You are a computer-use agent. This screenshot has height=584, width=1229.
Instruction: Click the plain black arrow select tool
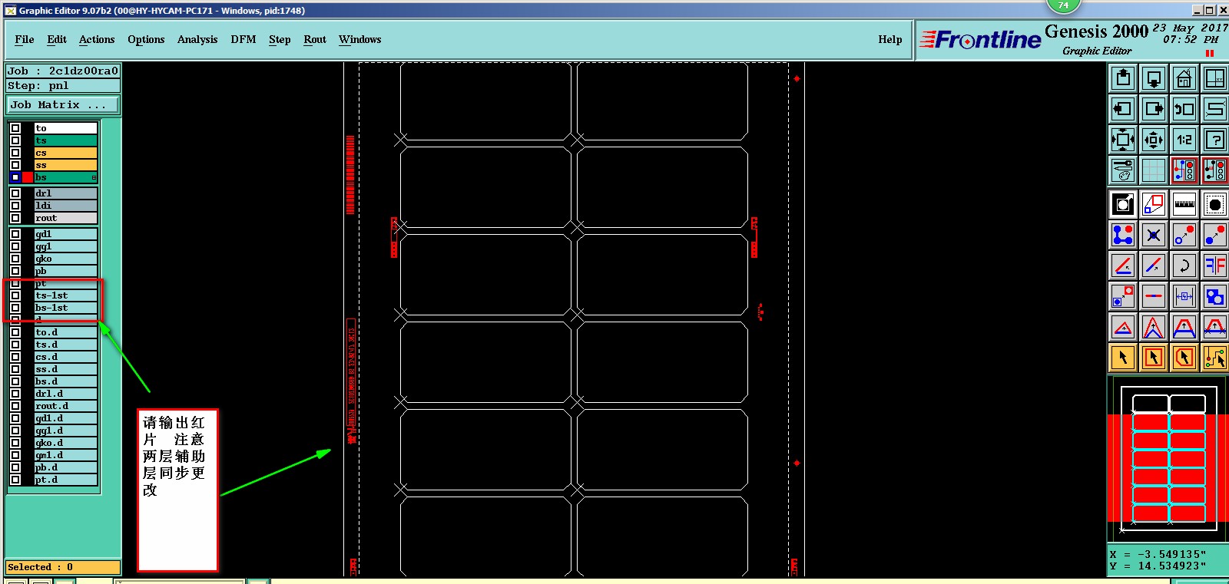point(1123,358)
